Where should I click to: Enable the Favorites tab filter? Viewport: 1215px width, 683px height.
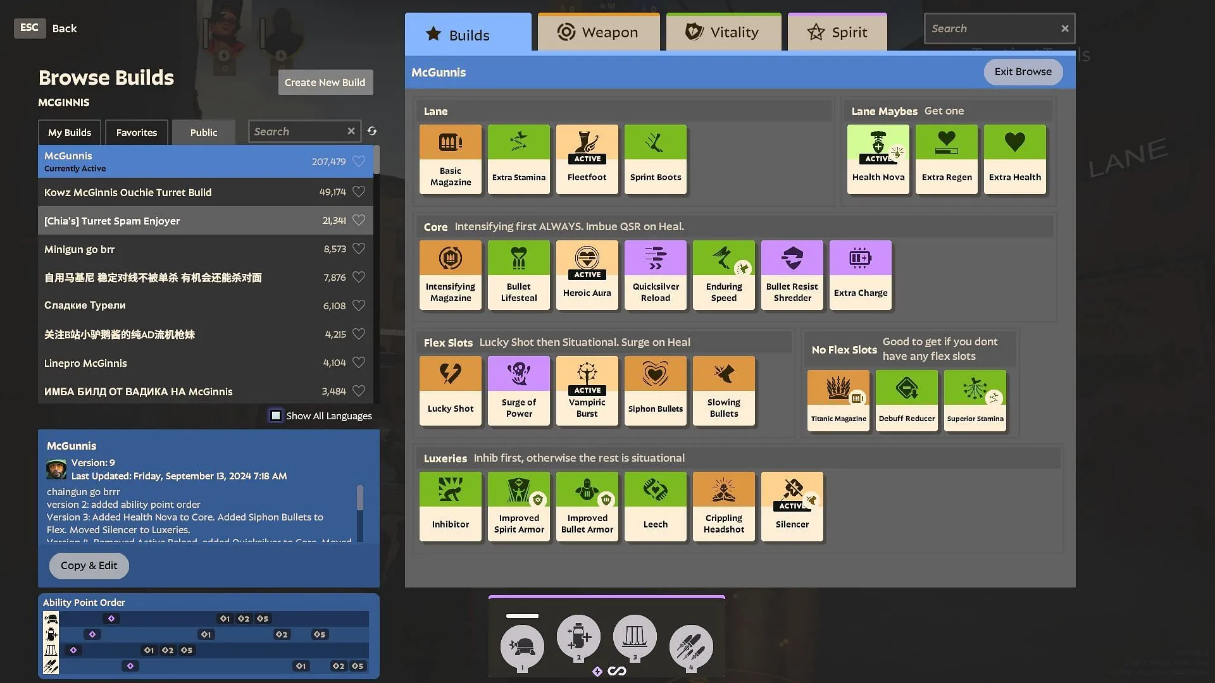(136, 132)
